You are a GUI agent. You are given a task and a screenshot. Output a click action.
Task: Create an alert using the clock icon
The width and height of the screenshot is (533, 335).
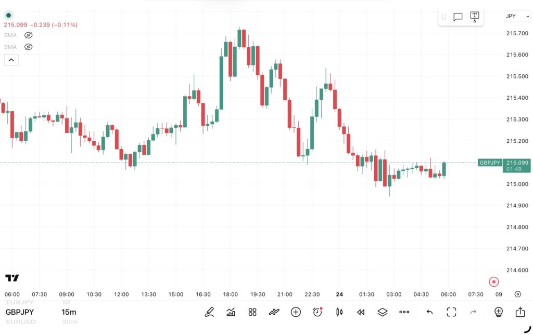tap(317, 312)
